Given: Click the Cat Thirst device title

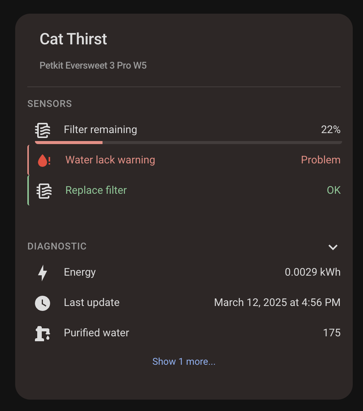Looking at the screenshot, I should pyautogui.click(x=73, y=39).
